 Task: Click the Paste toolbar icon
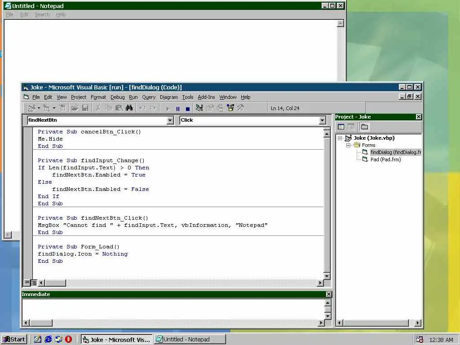119,108
